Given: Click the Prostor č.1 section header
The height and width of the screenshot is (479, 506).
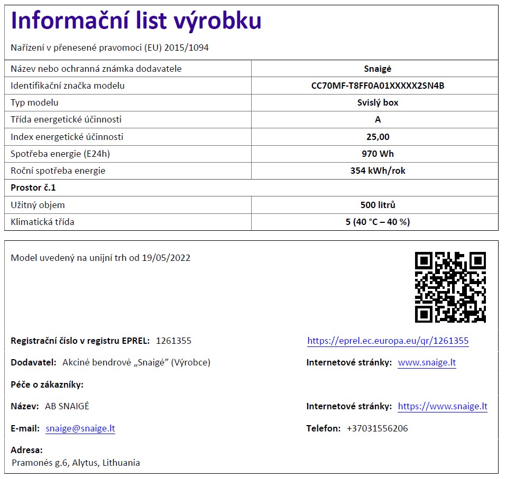Looking at the screenshot, I should [33, 187].
